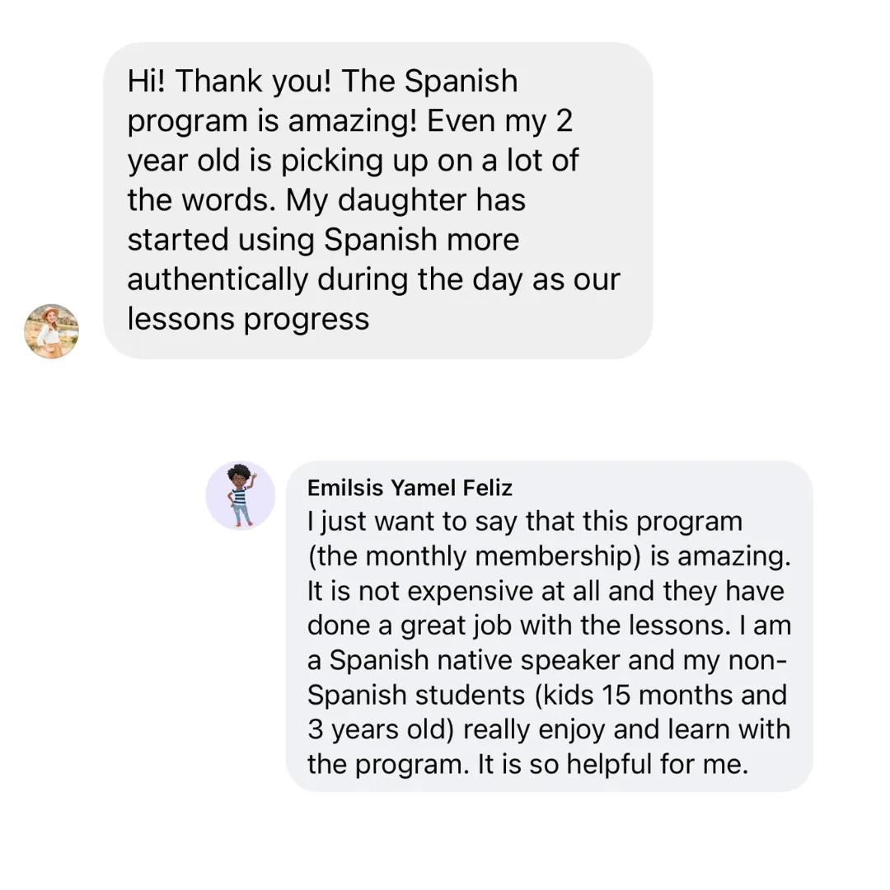
Task: Click the text "authentically during the day as our"
Action: (x=373, y=279)
